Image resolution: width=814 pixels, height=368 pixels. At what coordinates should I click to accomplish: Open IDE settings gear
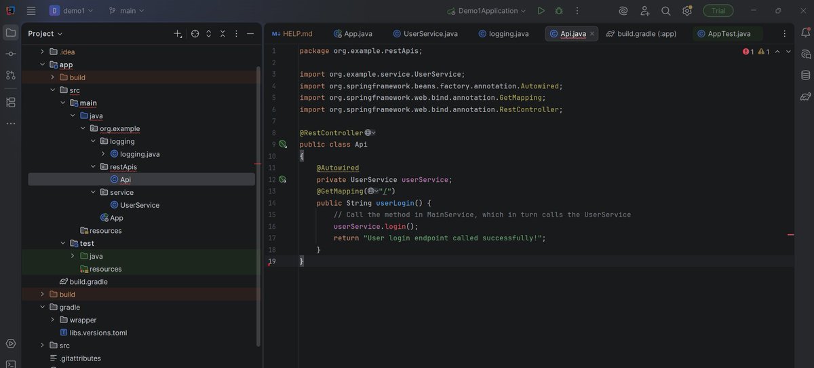tap(687, 11)
